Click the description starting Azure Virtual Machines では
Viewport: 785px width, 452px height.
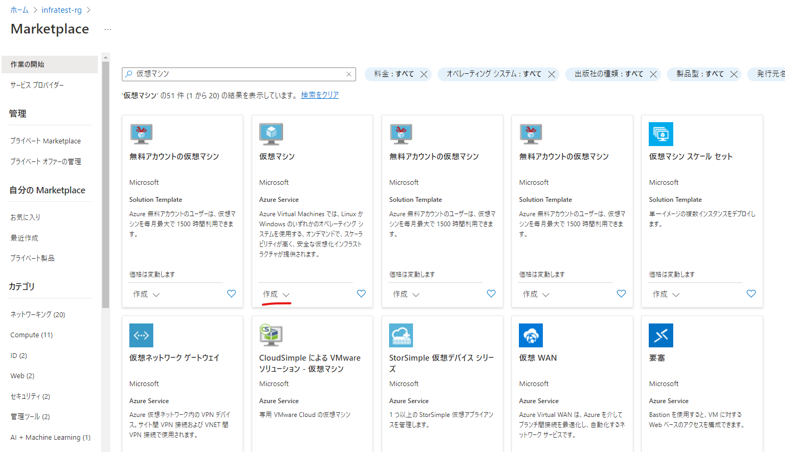click(311, 234)
